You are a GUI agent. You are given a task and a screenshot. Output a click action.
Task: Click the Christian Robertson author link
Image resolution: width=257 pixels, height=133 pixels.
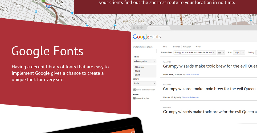pyautogui.click(x=190, y=97)
